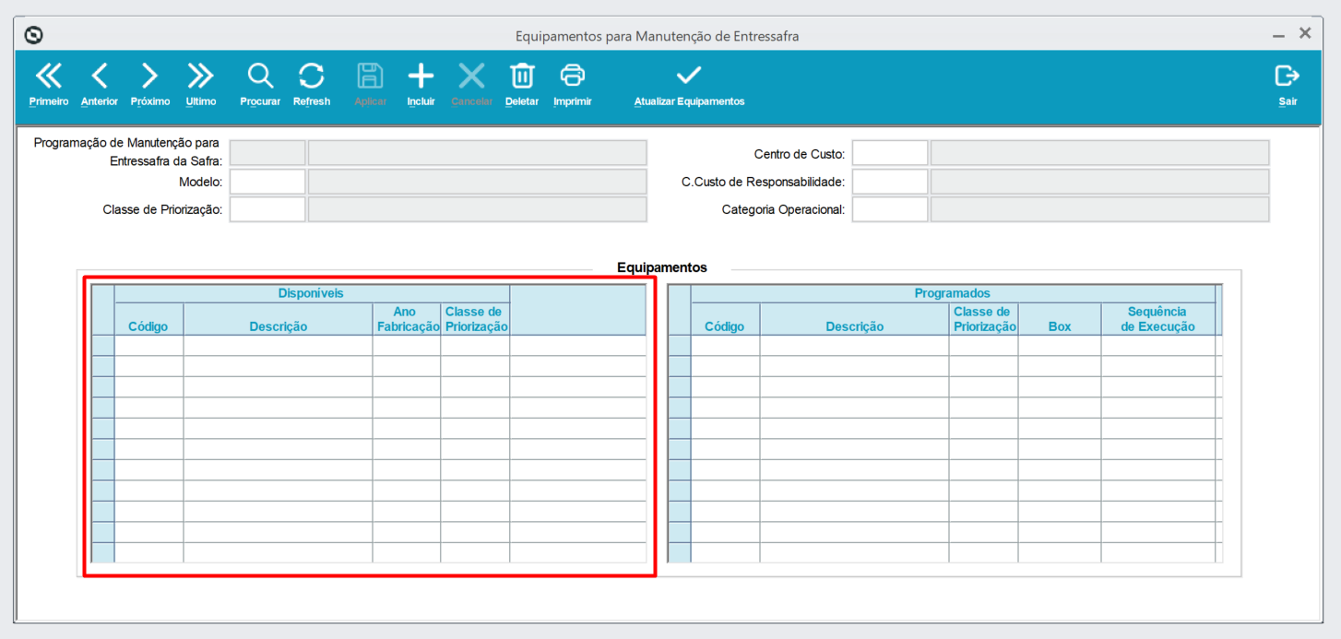Click Código column header in Disponíveis grid

coord(148,319)
